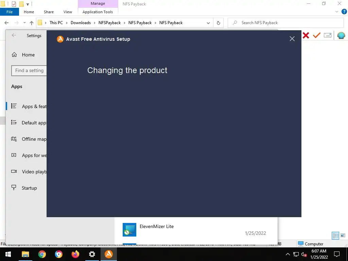Click the folder icon in the address bar
This screenshot has height=261, width=348.
click(x=40, y=23)
